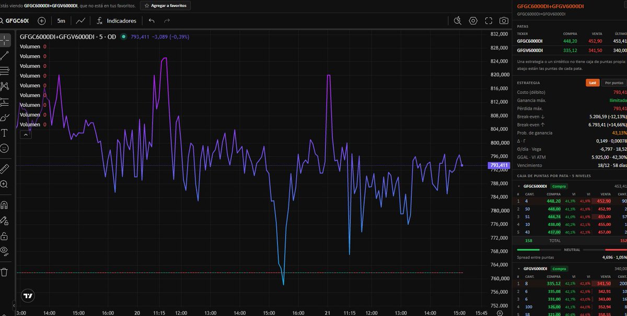Select the ruler measure tool

coord(4,168)
